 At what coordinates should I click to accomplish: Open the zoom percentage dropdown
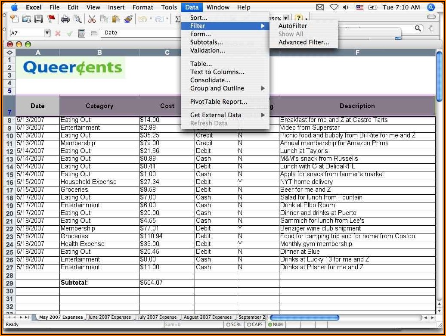pos(286,19)
